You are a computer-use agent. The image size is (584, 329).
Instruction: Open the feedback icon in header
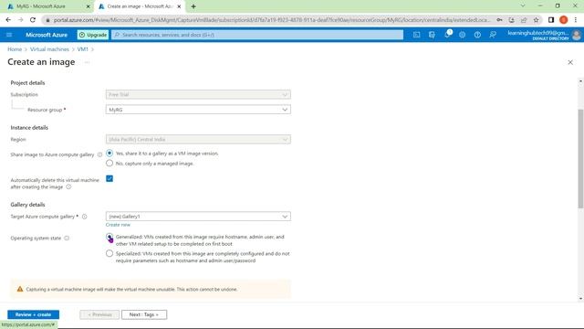tap(493, 35)
